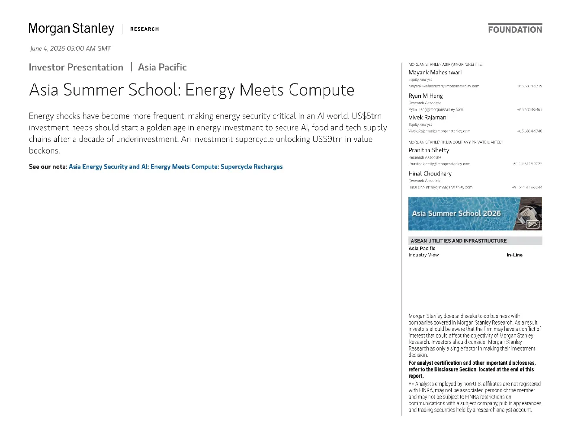Click Hinal Choudhary's phone number
This screenshot has width=571, height=441.
[527, 187]
